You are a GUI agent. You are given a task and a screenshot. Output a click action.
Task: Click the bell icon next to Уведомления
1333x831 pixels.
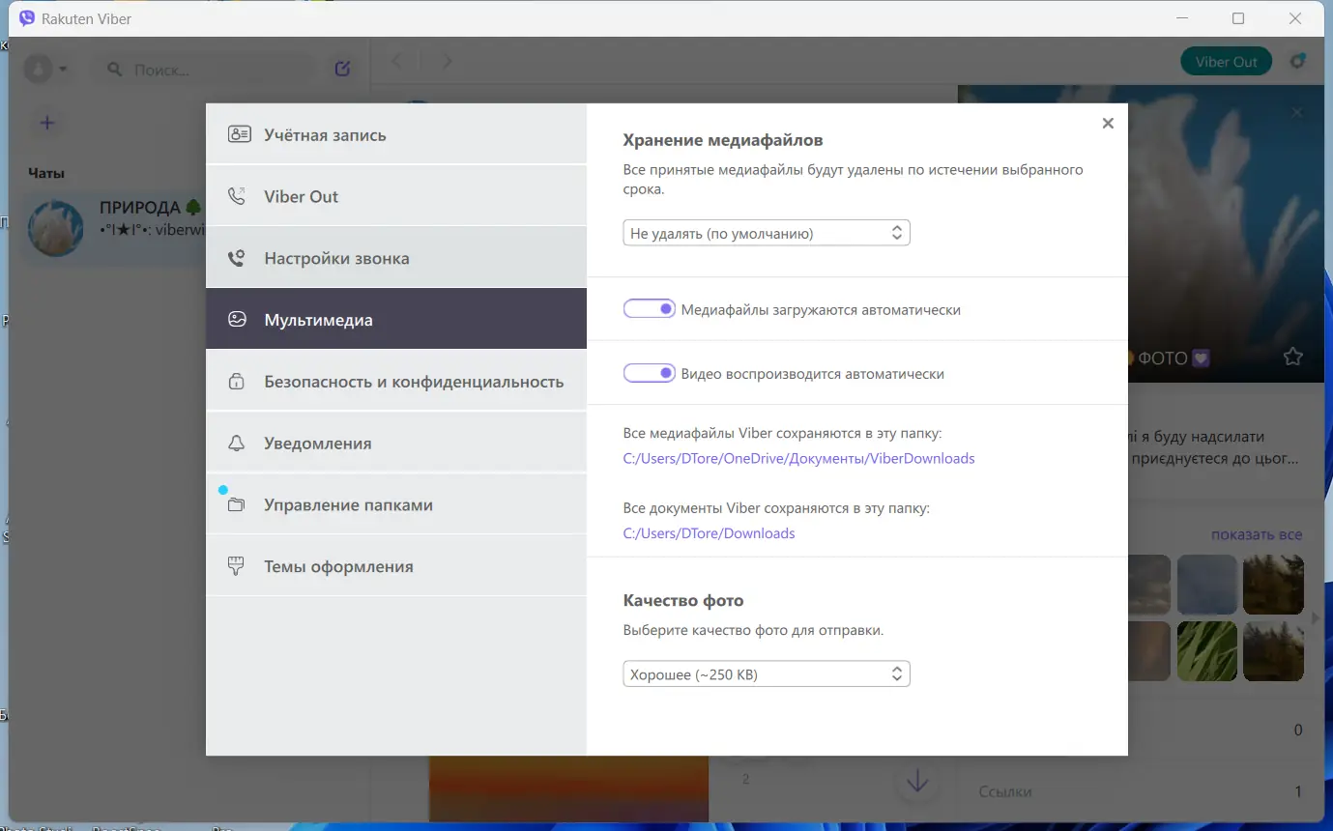[x=236, y=443]
